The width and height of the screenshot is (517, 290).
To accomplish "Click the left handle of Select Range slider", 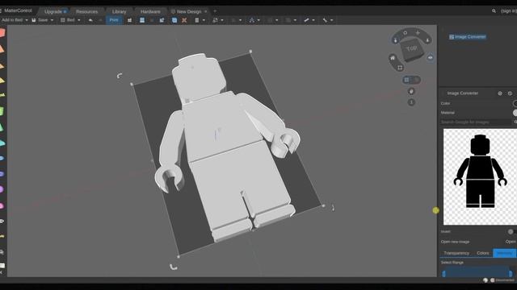I will pyautogui.click(x=444, y=274).
